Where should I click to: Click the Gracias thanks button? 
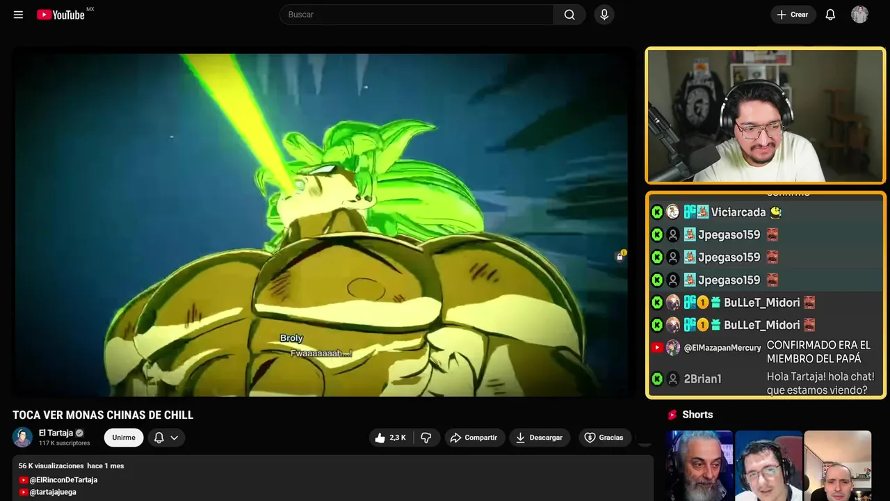click(x=604, y=438)
